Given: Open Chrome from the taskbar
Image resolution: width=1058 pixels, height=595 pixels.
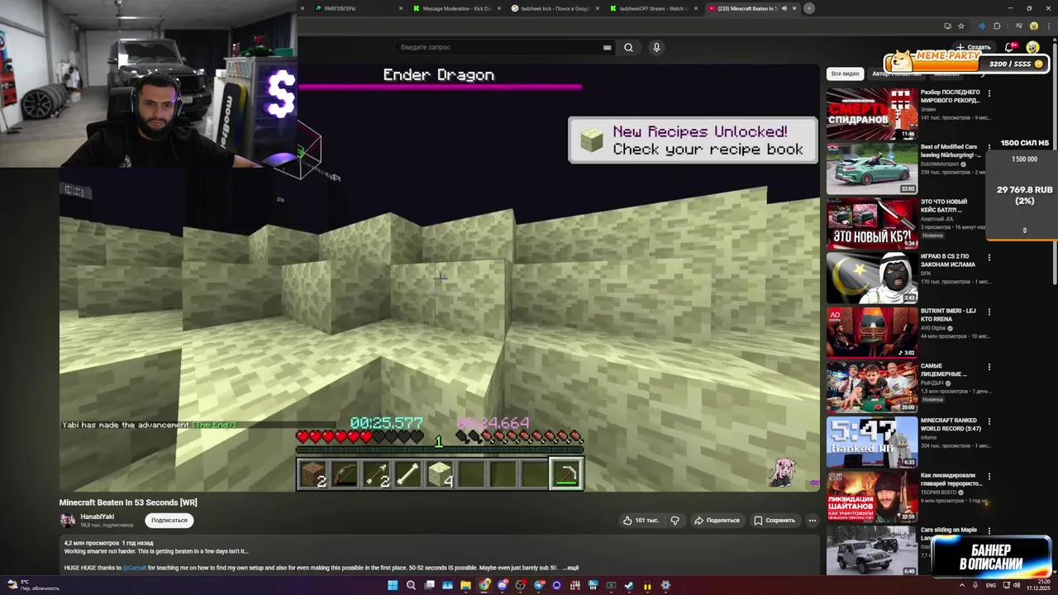Looking at the screenshot, I should [484, 586].
